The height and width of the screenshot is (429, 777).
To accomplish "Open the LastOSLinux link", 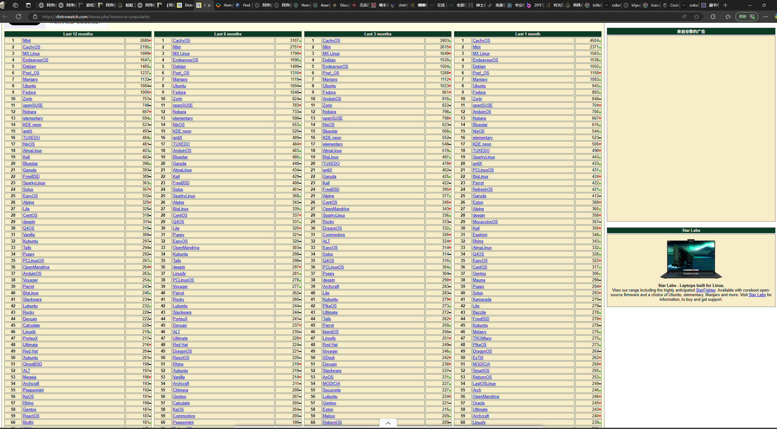I will point(484,384).
